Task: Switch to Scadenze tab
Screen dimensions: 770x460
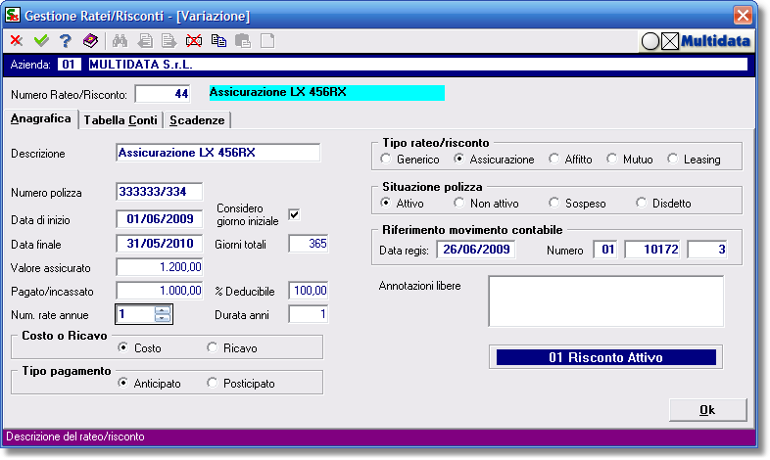Action: coord(197,120)
